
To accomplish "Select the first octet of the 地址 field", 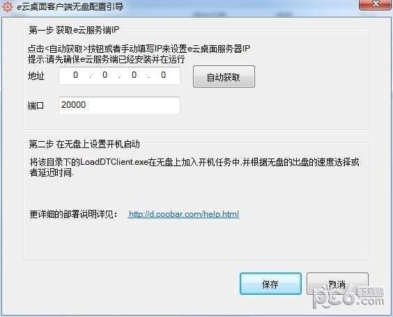I will [75, 75].
